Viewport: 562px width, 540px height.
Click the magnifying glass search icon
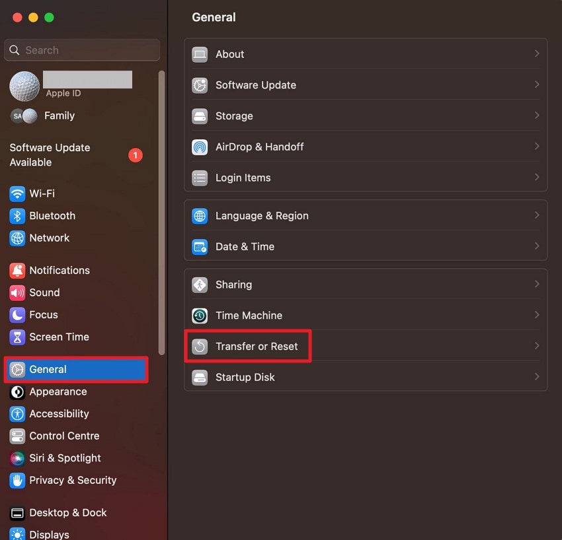pos(15,50)
